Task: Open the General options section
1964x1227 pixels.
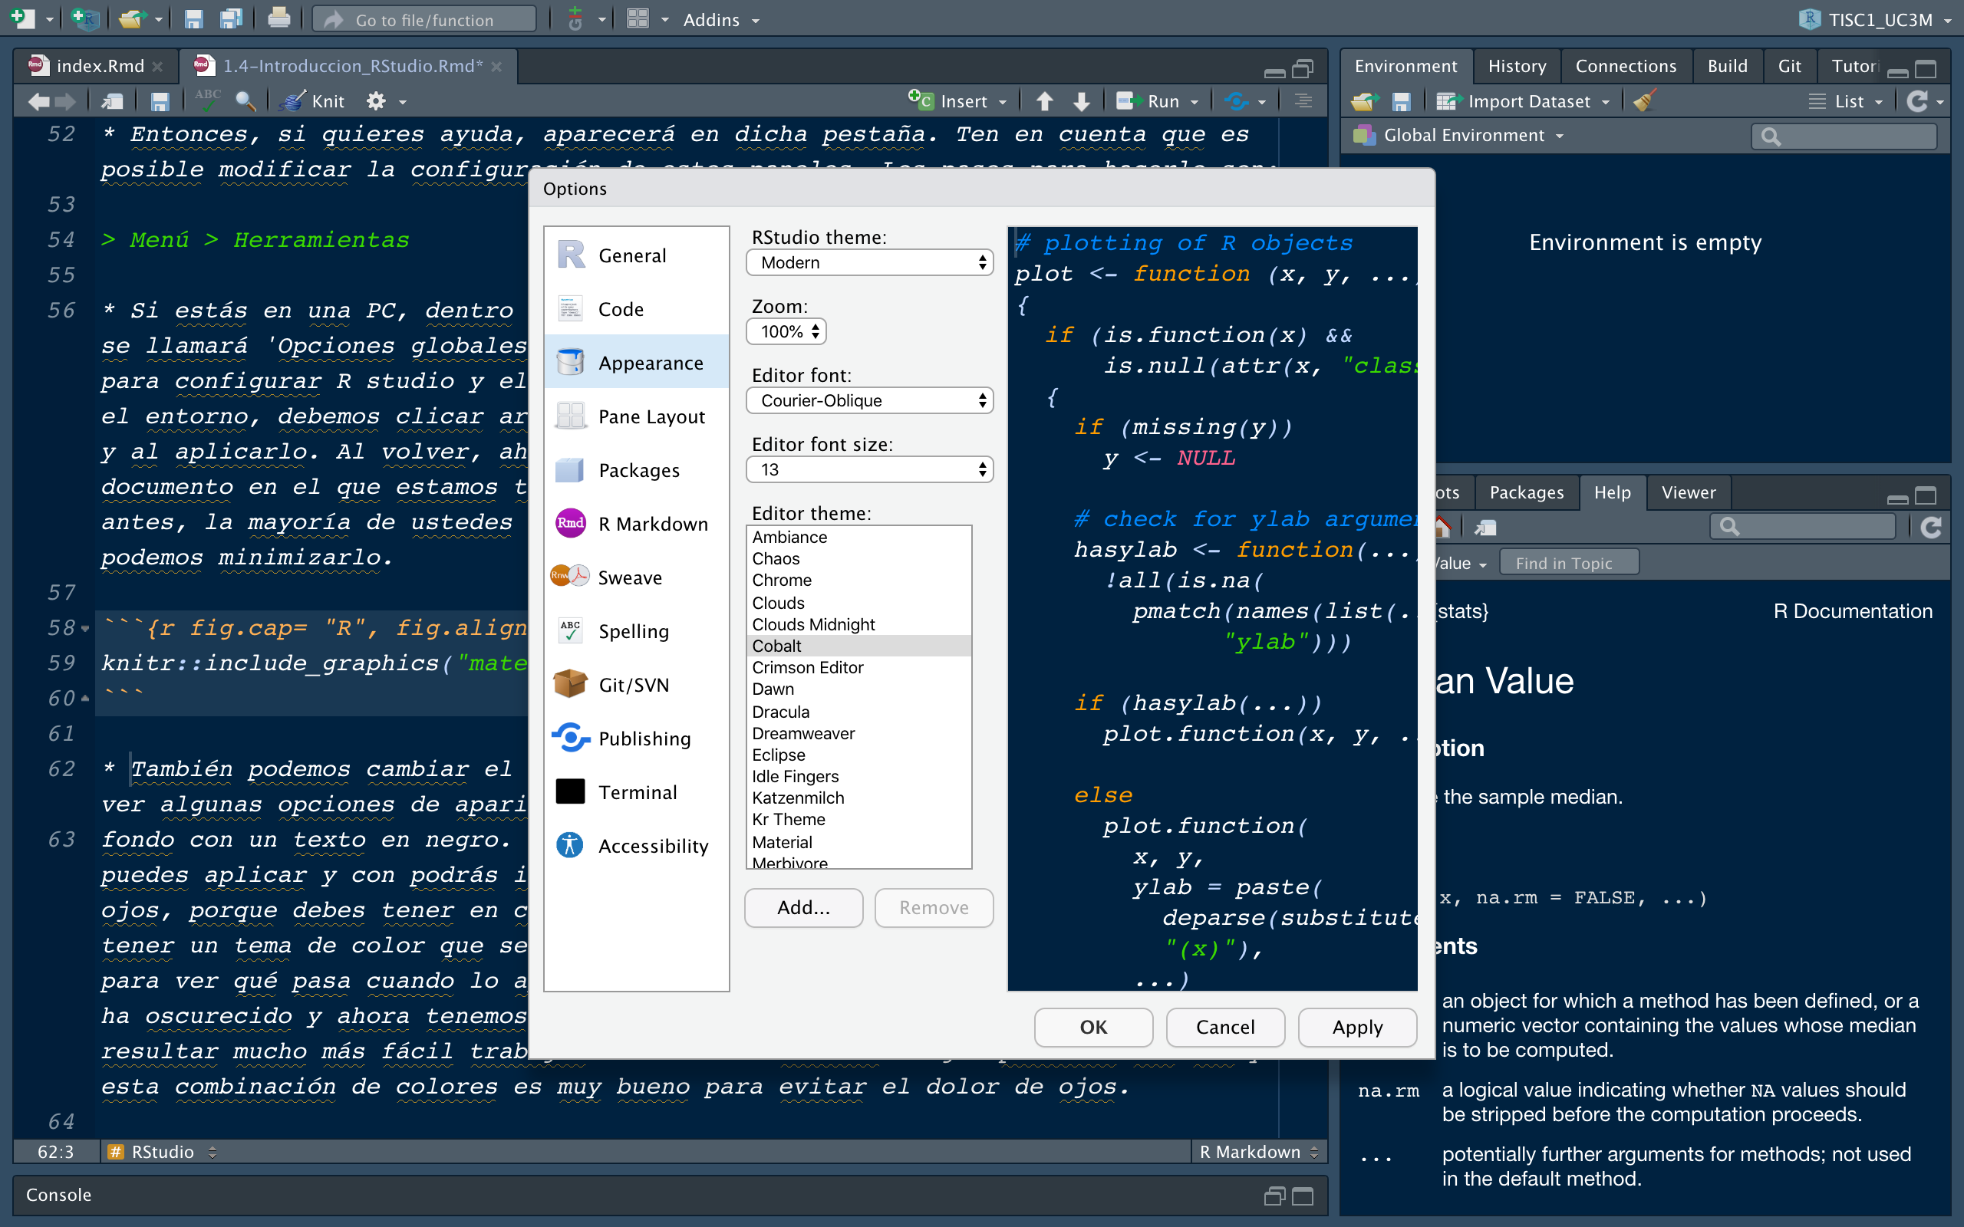Action: tap(636, 255)
